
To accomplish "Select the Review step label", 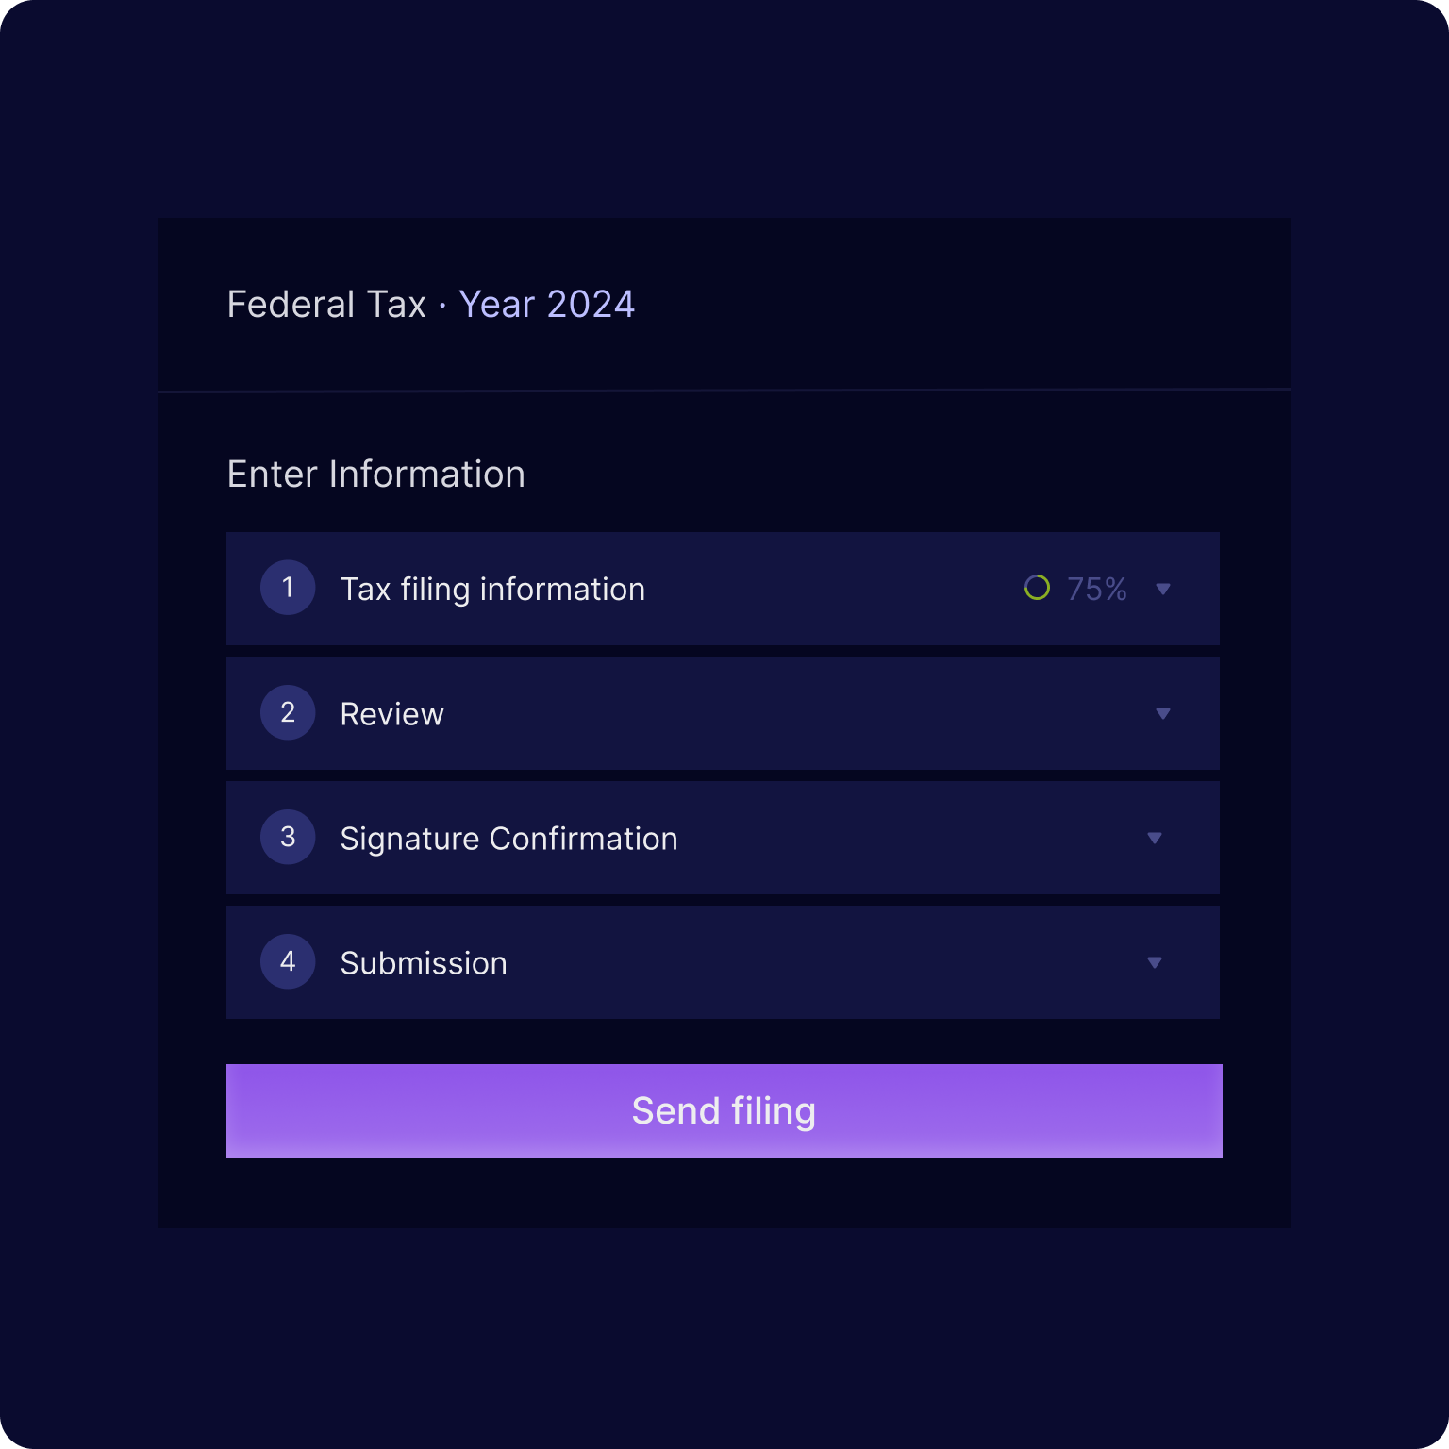I will (x=391, y=714).
